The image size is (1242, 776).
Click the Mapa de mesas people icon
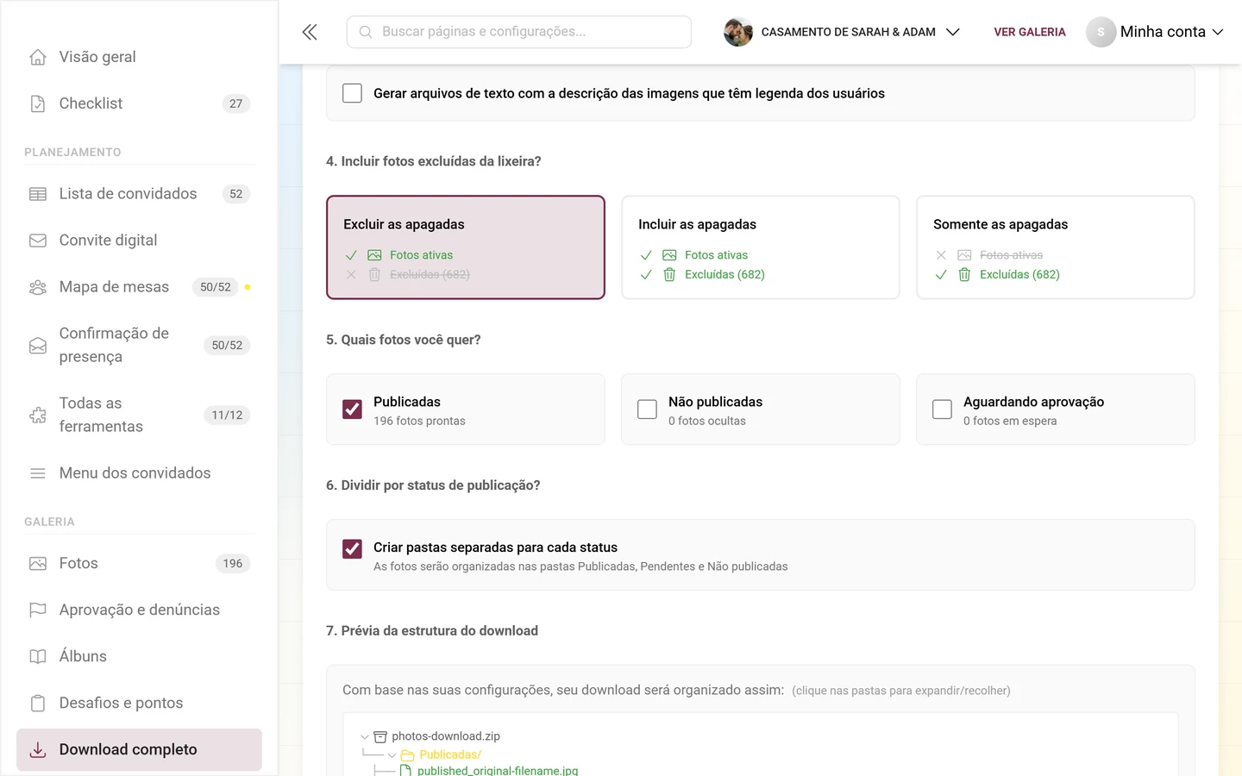pyautogui.click(x=38, y=287)
